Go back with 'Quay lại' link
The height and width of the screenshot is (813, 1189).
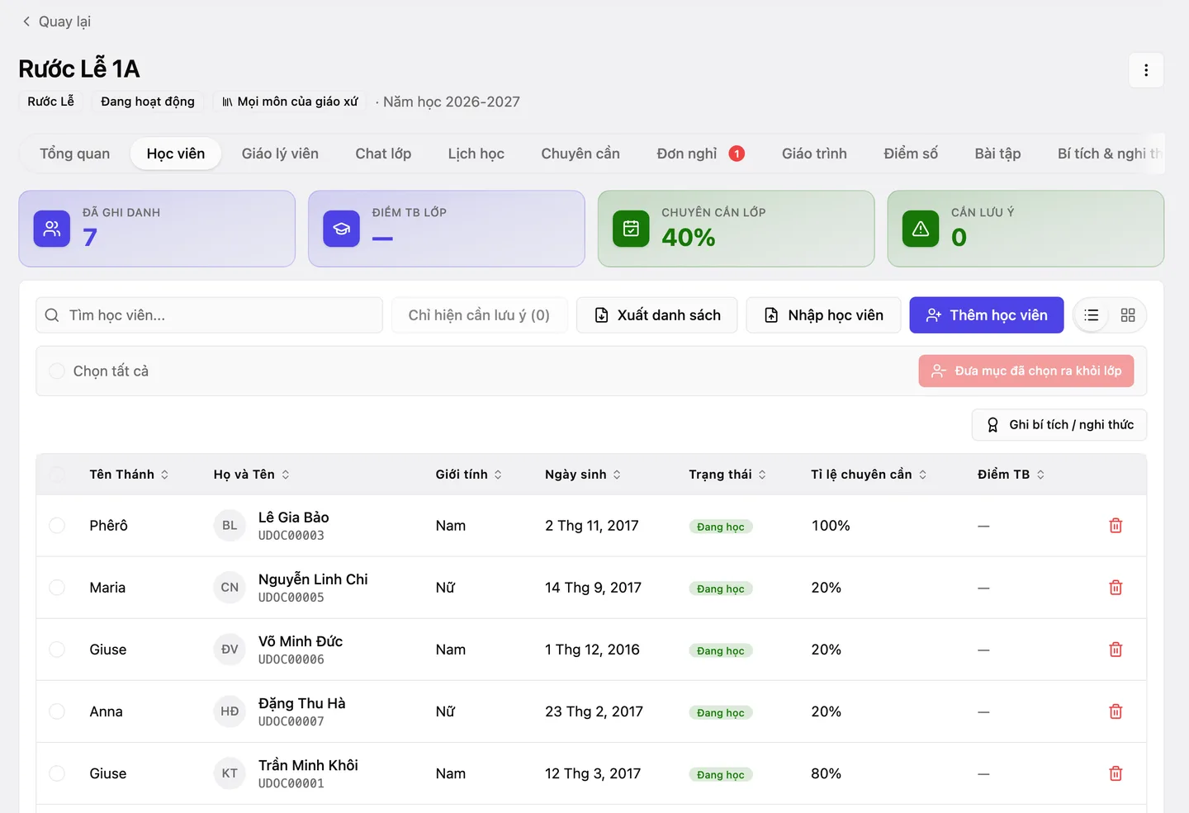click(x=56, y=21)
